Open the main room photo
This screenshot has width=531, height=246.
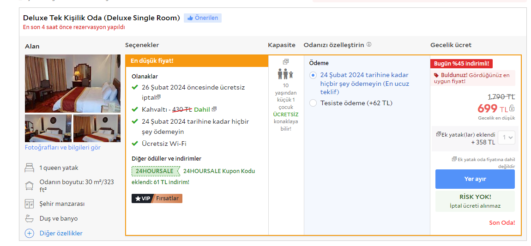[72, 84]
